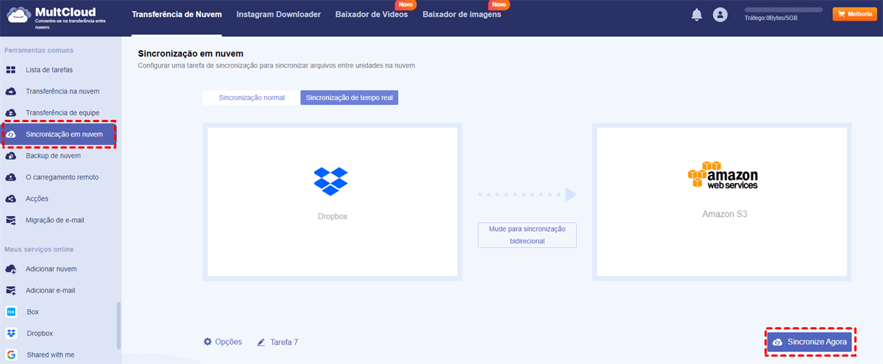Open the Box account entry
The height and width of the screenshot is (364, 883).
point(33,312)
